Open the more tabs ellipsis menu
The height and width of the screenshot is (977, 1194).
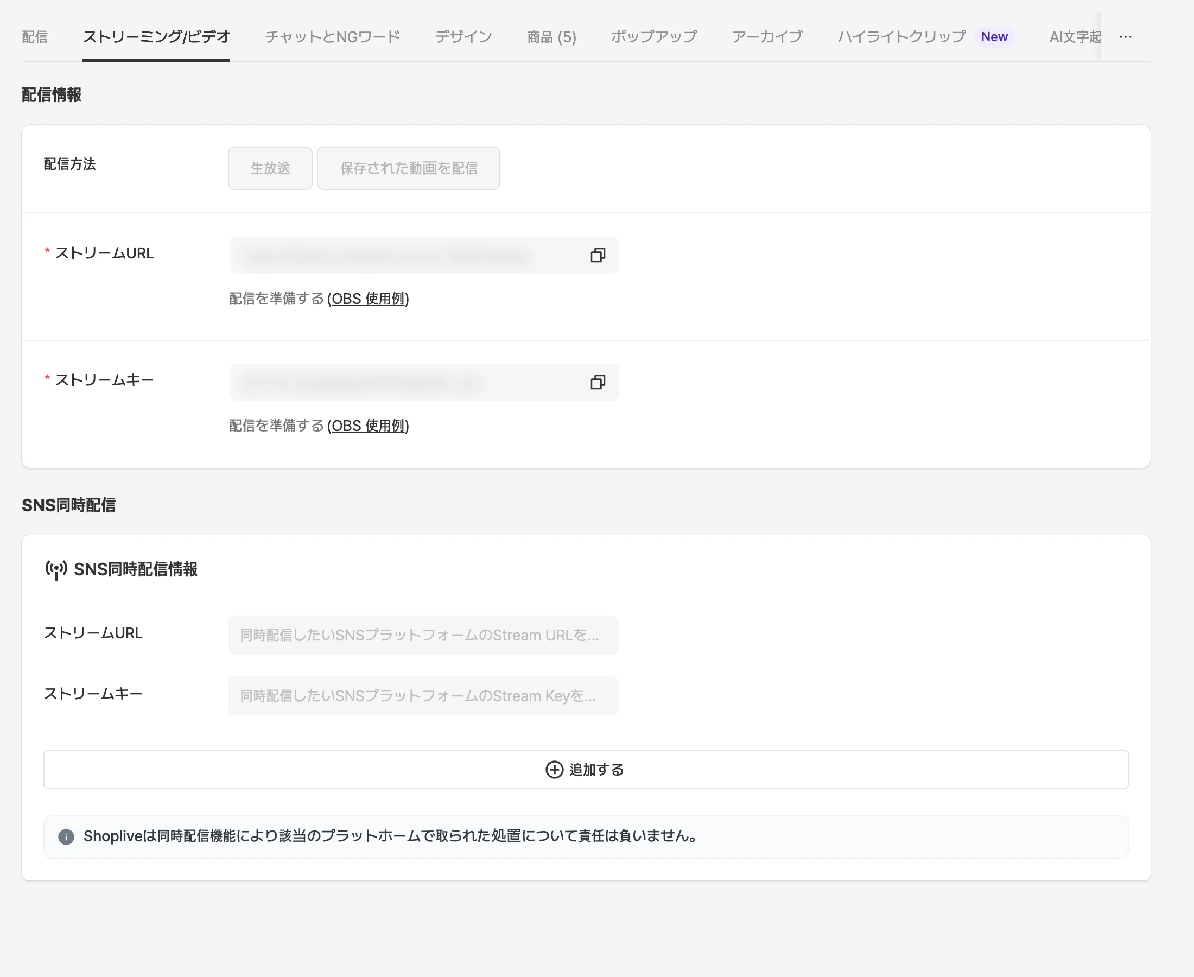(x=1126, y=36)
